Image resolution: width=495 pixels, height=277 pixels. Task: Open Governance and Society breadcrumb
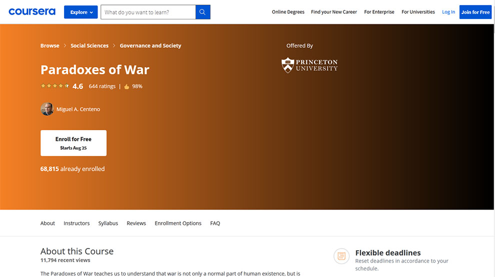(150, 46)
